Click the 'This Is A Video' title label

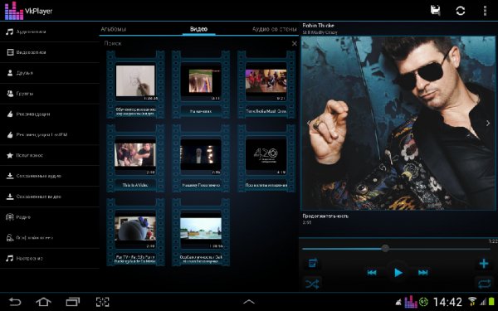[135, 185]
